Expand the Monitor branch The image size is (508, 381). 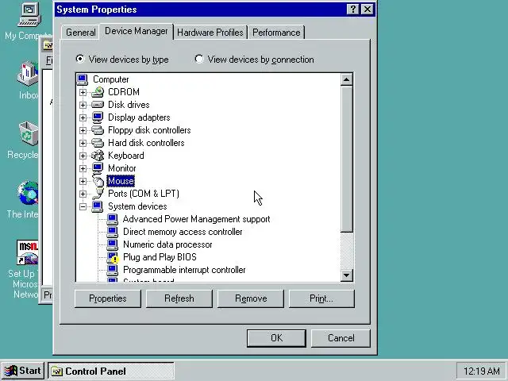click(x=83, y=168)
